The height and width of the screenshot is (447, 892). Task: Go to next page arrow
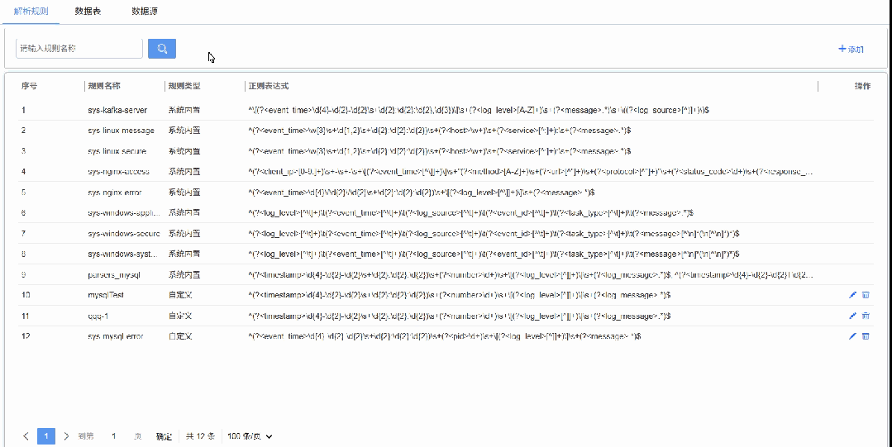point(66,436)
